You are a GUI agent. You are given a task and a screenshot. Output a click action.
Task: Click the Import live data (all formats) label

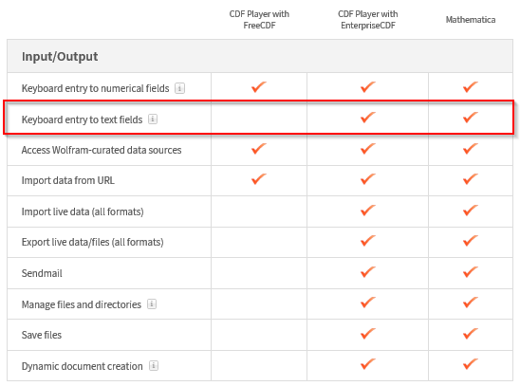coord(83,211)
